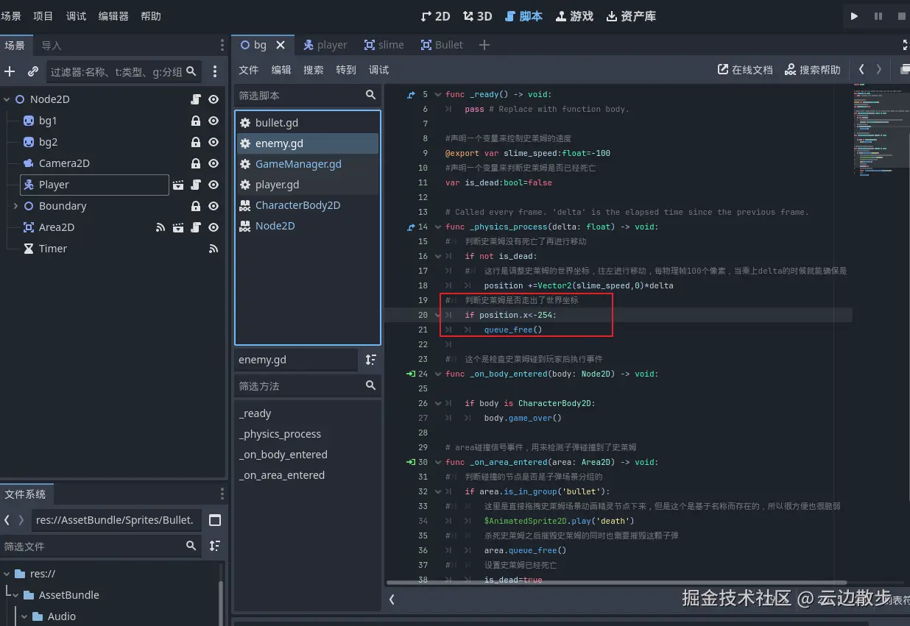
Task: Click the search icon in script filter
Action: coord(370,95)
